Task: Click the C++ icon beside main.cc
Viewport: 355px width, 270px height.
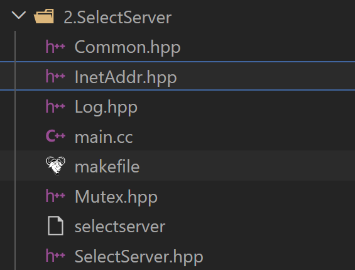Action: (x=55, y=136)
